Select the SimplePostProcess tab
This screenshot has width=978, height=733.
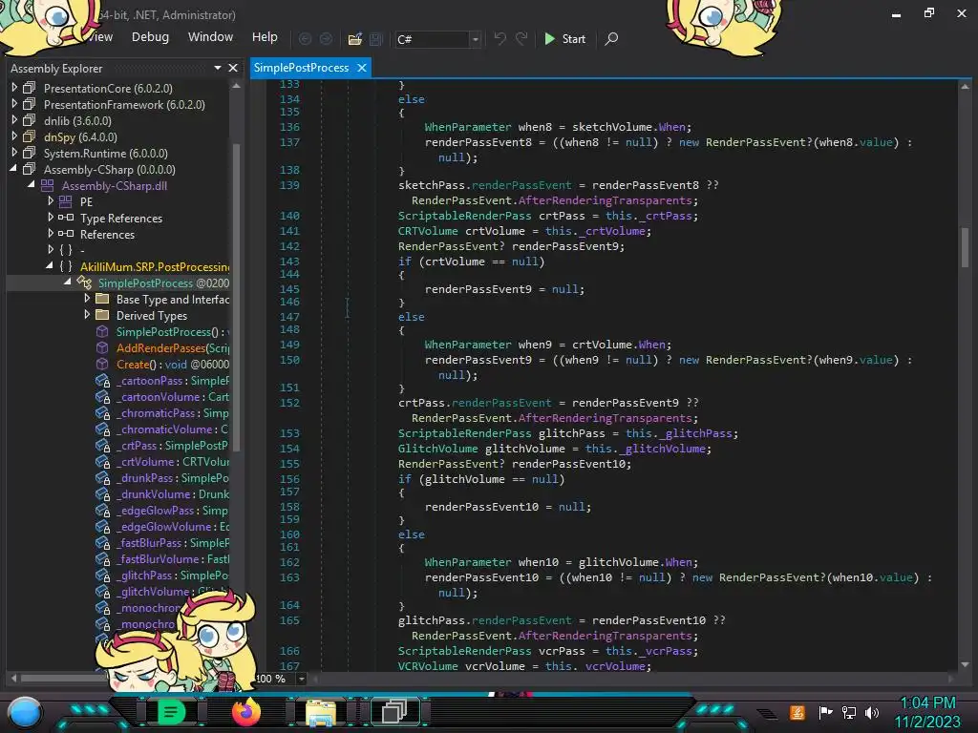[301, 68]
